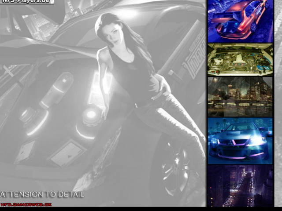Select the purple night street thumbnail
This screenshot has height=211, width=282.
(x=240, y=186)
